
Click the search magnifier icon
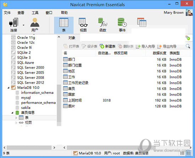188,46
